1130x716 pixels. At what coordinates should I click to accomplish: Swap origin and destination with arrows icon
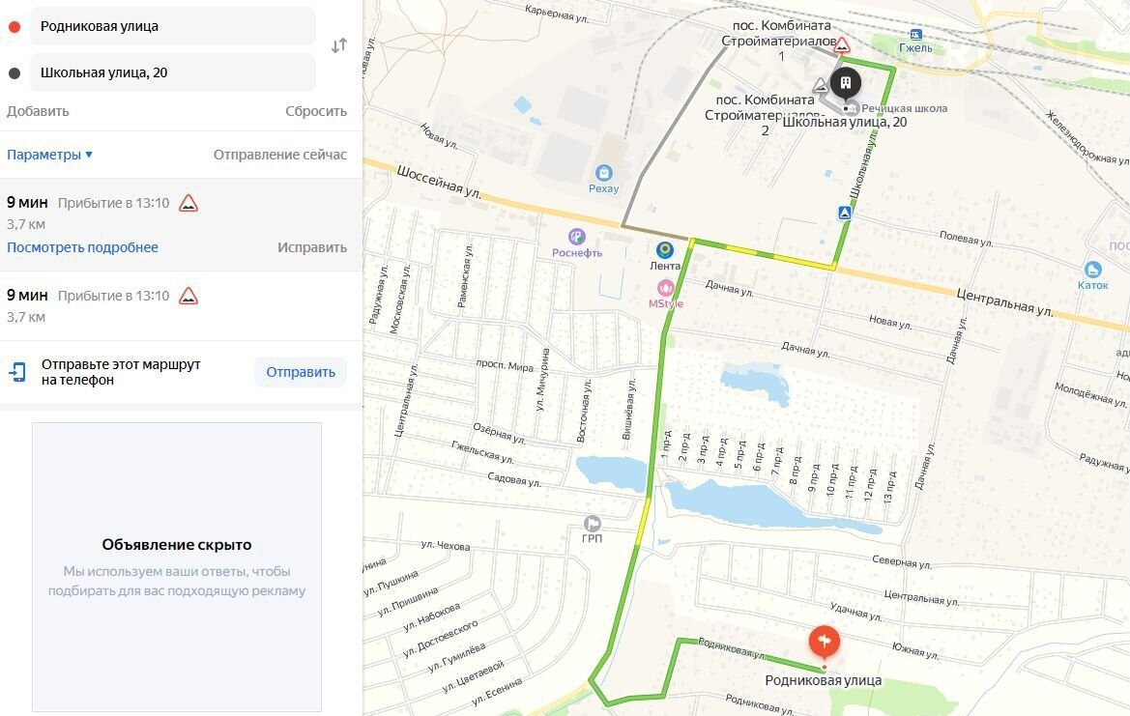point(338,45)
